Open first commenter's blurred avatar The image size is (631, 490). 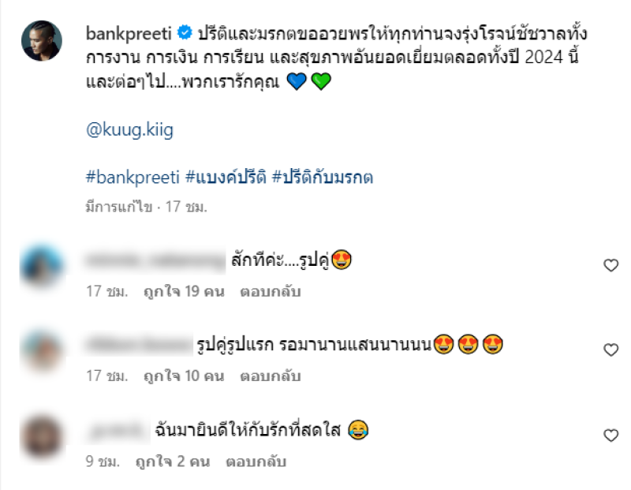click(42, 266)
